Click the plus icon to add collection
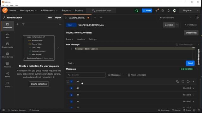This screenshot has height=113, width=202. pos(18,24)
